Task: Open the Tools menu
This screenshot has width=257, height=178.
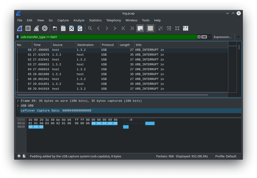Action: pos(146,20)
